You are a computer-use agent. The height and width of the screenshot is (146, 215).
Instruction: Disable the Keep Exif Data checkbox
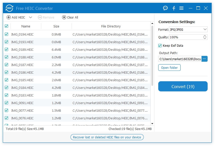pyautogui.click(x=160, y=46)
